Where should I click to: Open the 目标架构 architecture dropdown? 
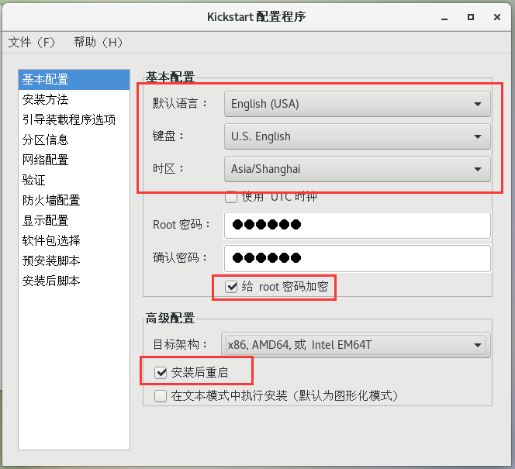pos(356,345)
